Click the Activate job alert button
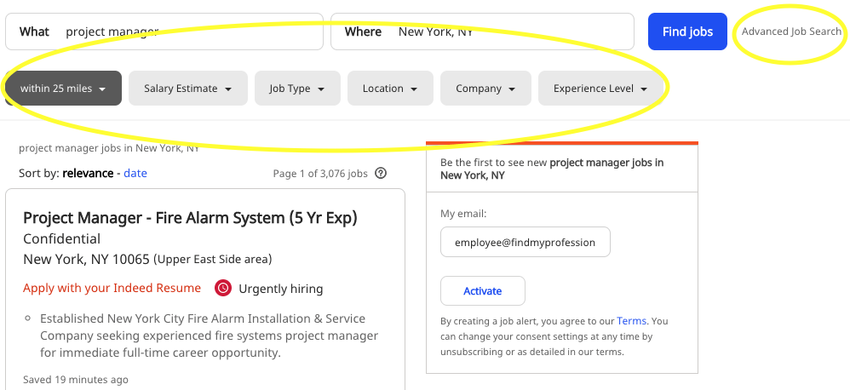Viewport: 850px width, 390px height. tap(482, 291)
